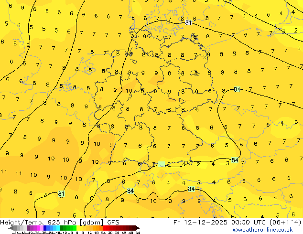Viewport: 303px width, 234px height.
Task: Click the '0' legend label
Action: tap(77, 233)
